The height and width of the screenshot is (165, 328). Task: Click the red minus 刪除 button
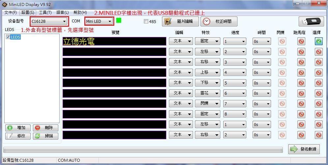point(45,128)
